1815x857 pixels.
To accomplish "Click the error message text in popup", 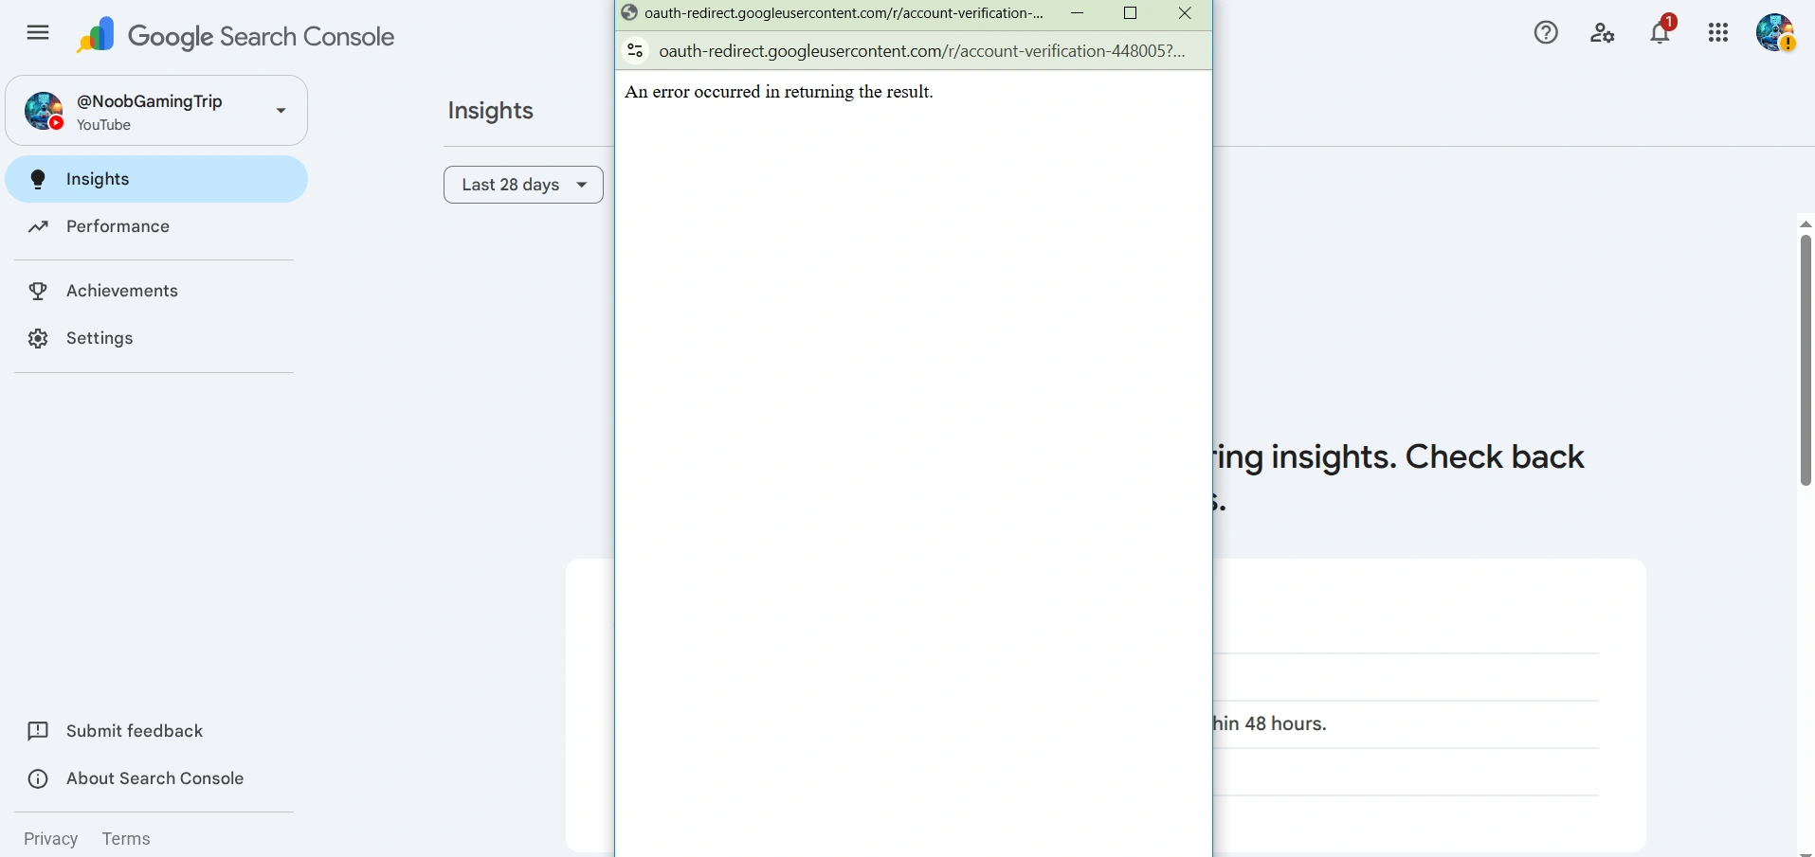I will click(779, 92).
